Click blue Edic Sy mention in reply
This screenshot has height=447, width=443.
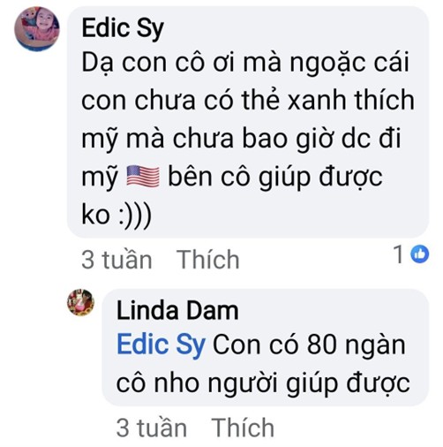coord(161,345)
